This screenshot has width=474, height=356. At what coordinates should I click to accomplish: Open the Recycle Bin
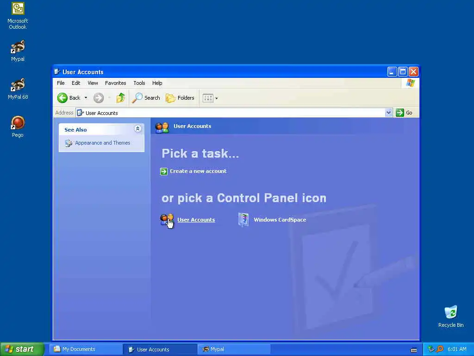(451, 316)
